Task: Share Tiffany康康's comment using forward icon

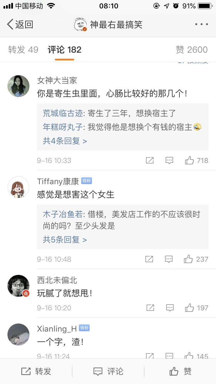Action: (x=149, y=259)
